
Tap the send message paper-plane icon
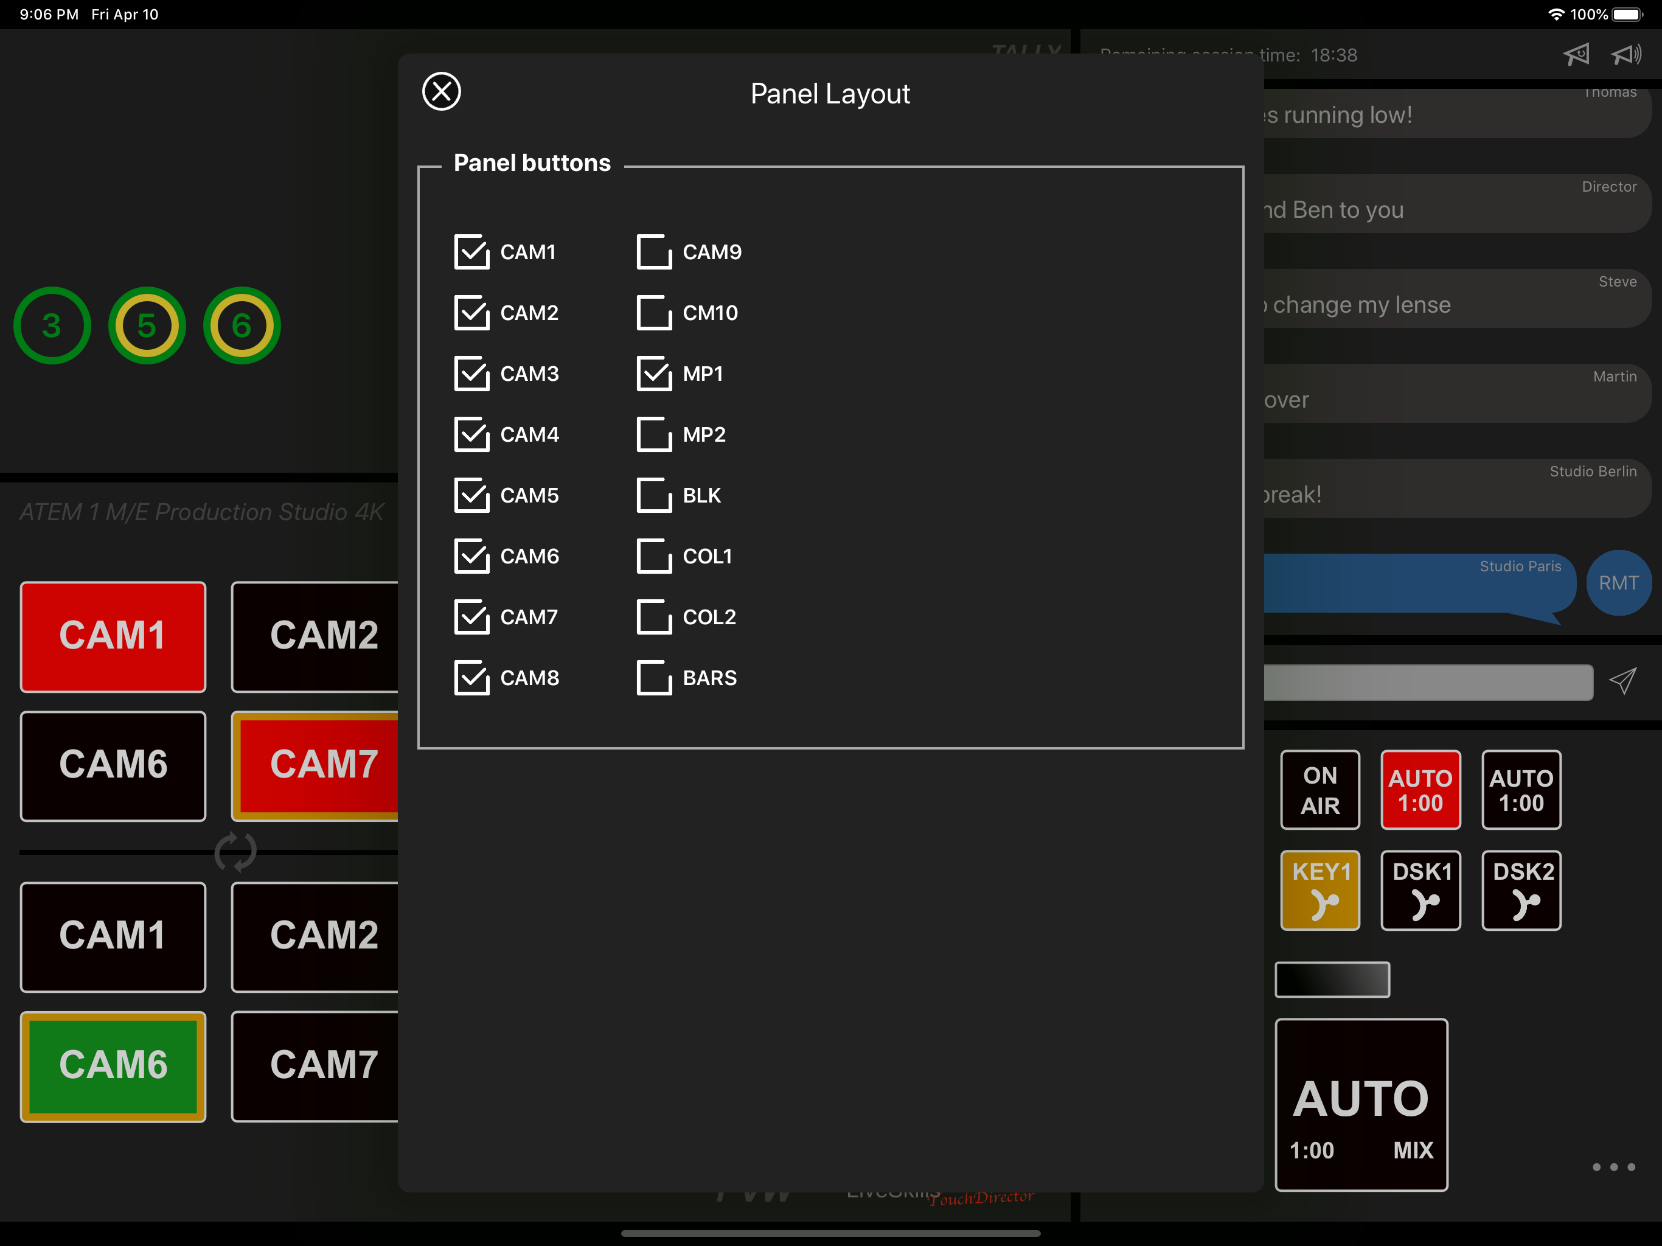1622,681
